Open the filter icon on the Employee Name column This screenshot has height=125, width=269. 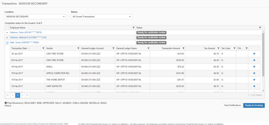133,28
